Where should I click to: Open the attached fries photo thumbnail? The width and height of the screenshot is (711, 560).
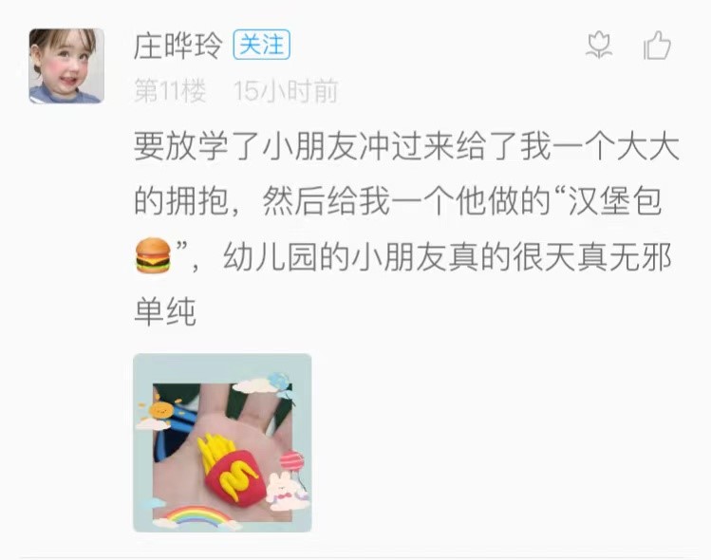(222, 442)
